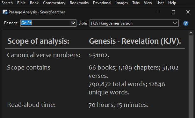Click the 'Genesis - Revelation (KJV).' heading
Viewport: 195px width, 118px height.
click(135, 41)
